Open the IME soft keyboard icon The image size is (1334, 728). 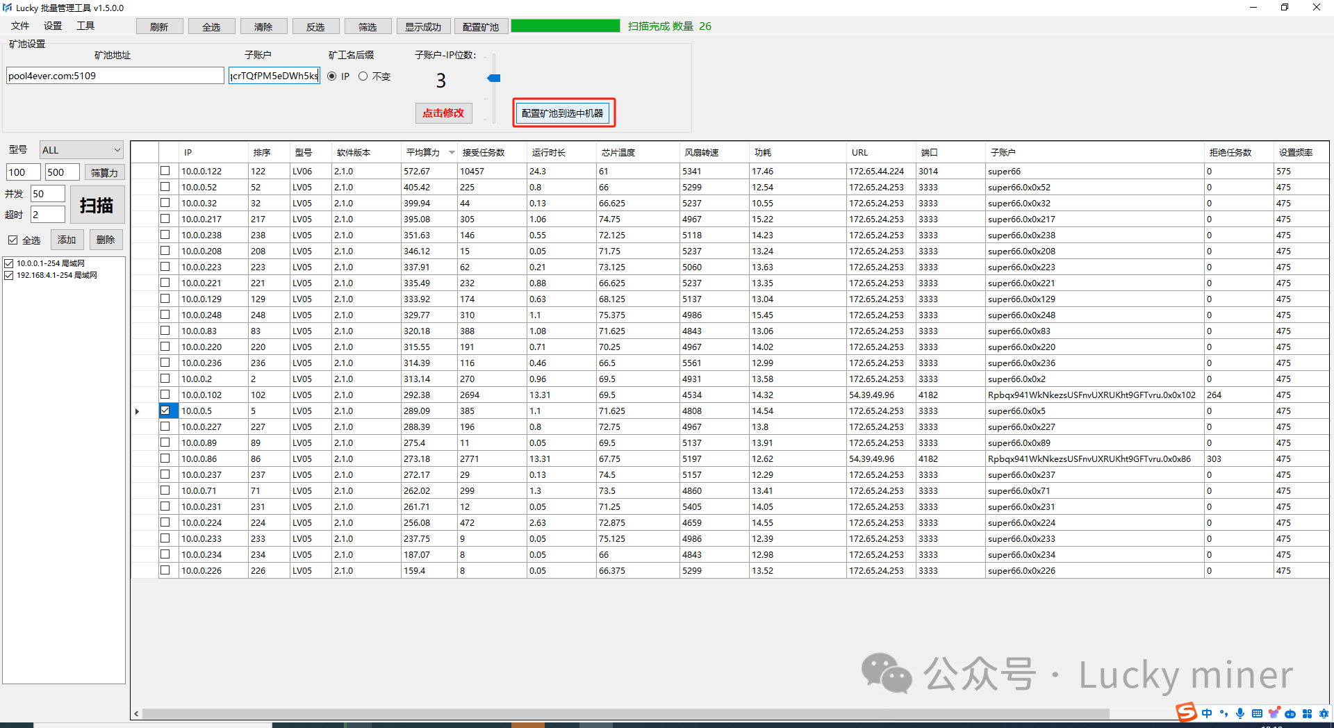click(1257, 713)
